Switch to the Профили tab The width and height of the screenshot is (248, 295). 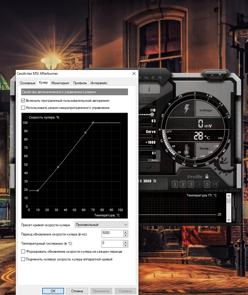80,83
